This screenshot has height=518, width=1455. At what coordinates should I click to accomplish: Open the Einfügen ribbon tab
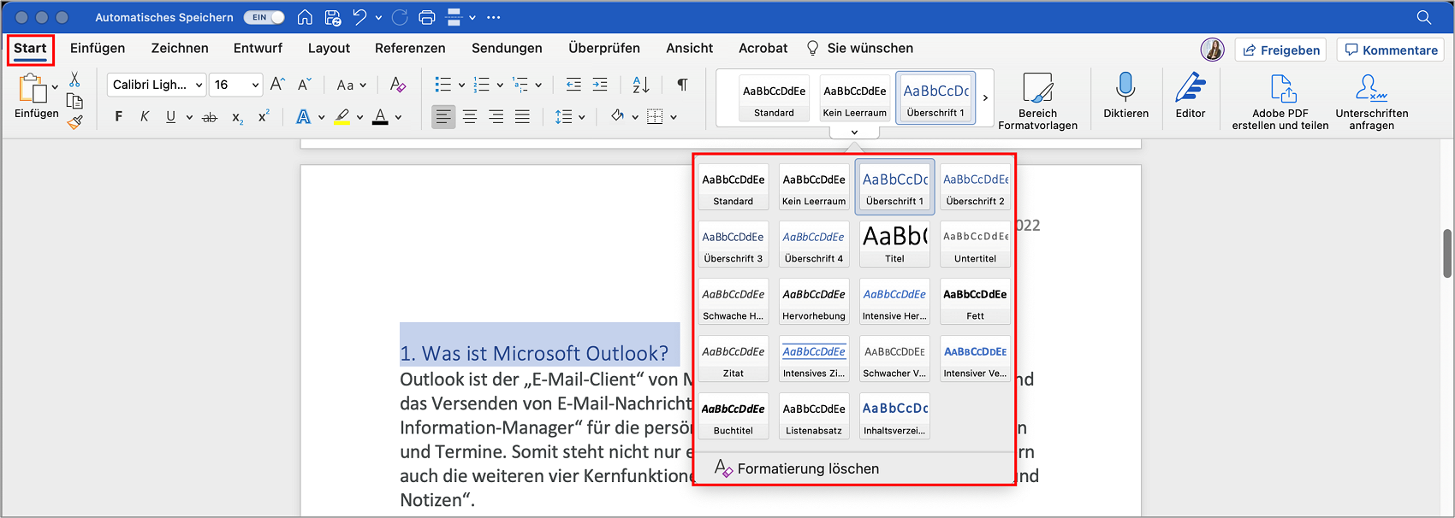pos(98,48)
